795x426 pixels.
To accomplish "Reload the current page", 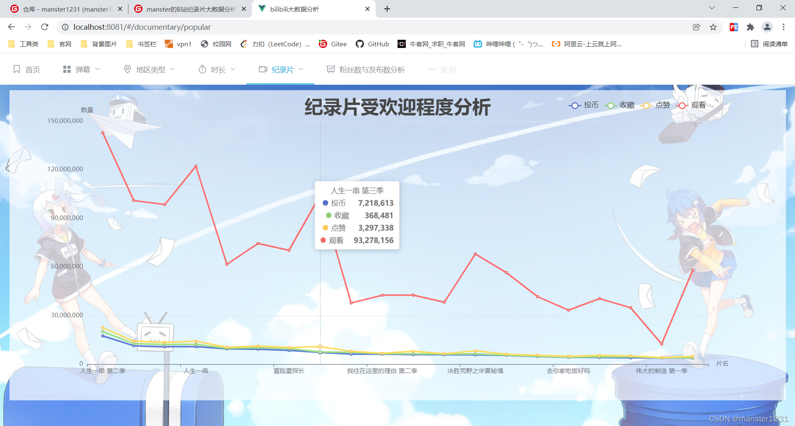I will click(x=45, y=27).
